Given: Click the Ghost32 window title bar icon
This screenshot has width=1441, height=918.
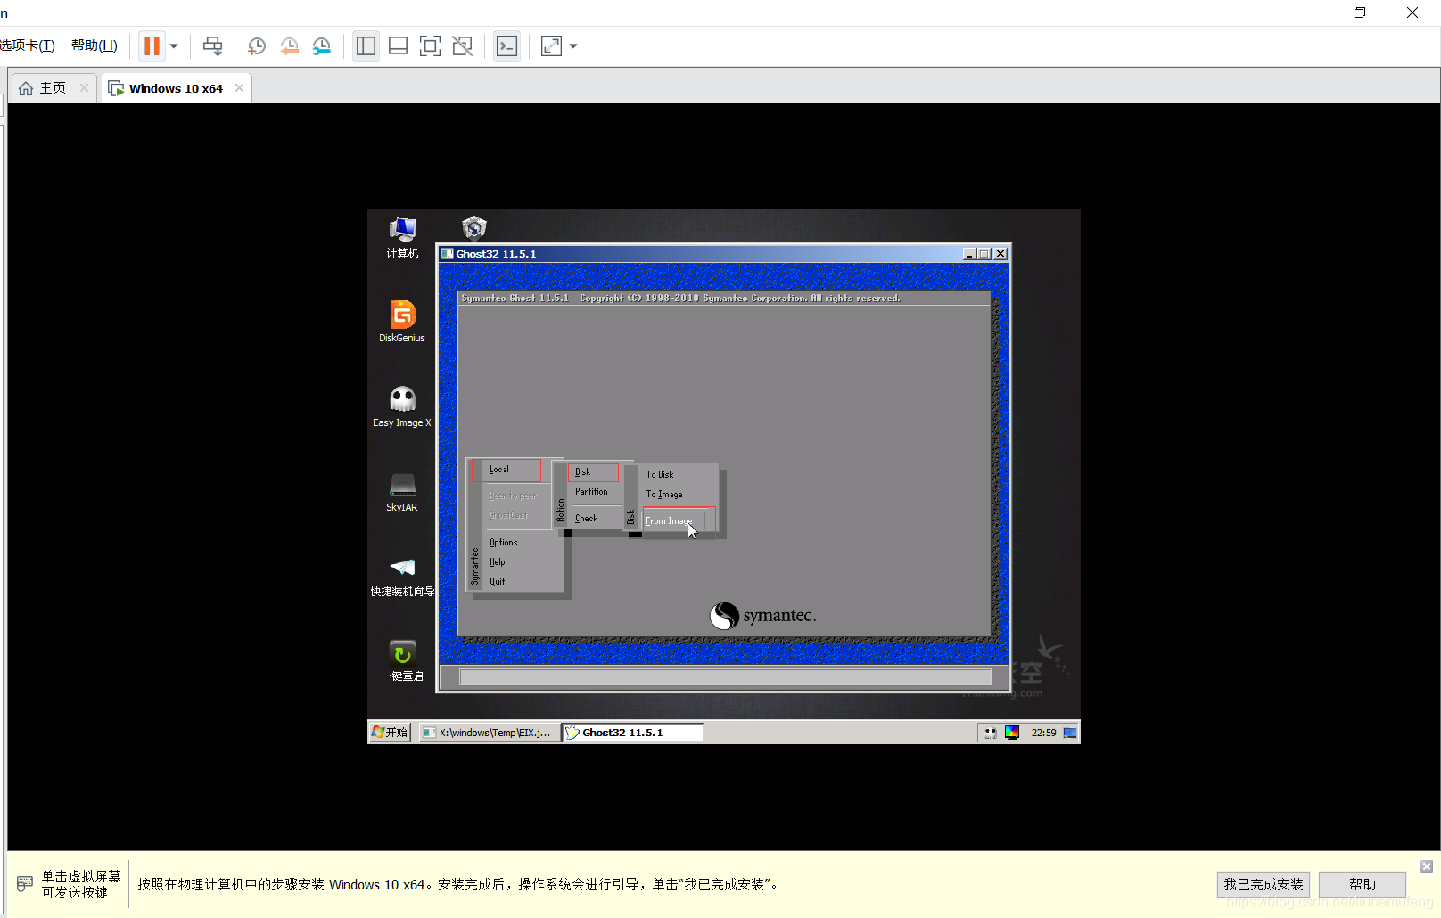Looking at the screenshot, I should [447, 254].
